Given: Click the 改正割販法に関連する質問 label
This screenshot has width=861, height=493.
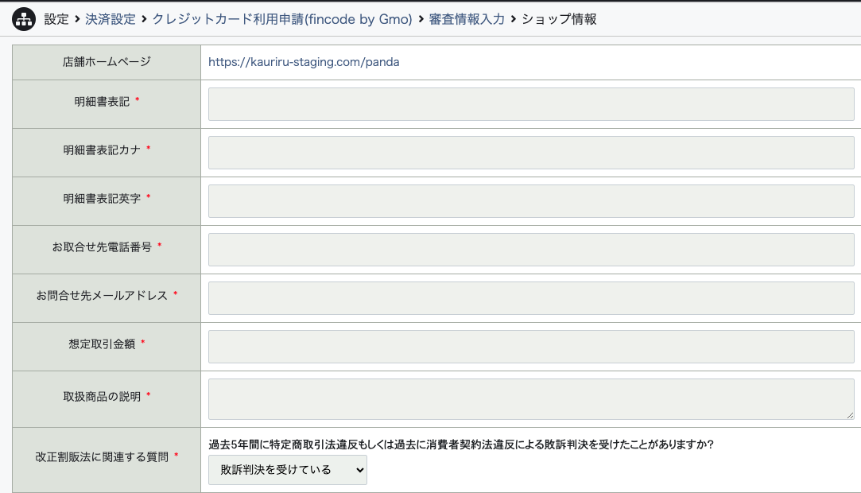Looking at the screenshot, I should pos(101,457).
